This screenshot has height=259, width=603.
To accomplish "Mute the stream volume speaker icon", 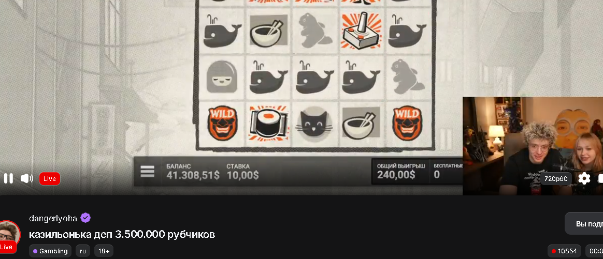I will pyautogui.click(x=26, y=178).
